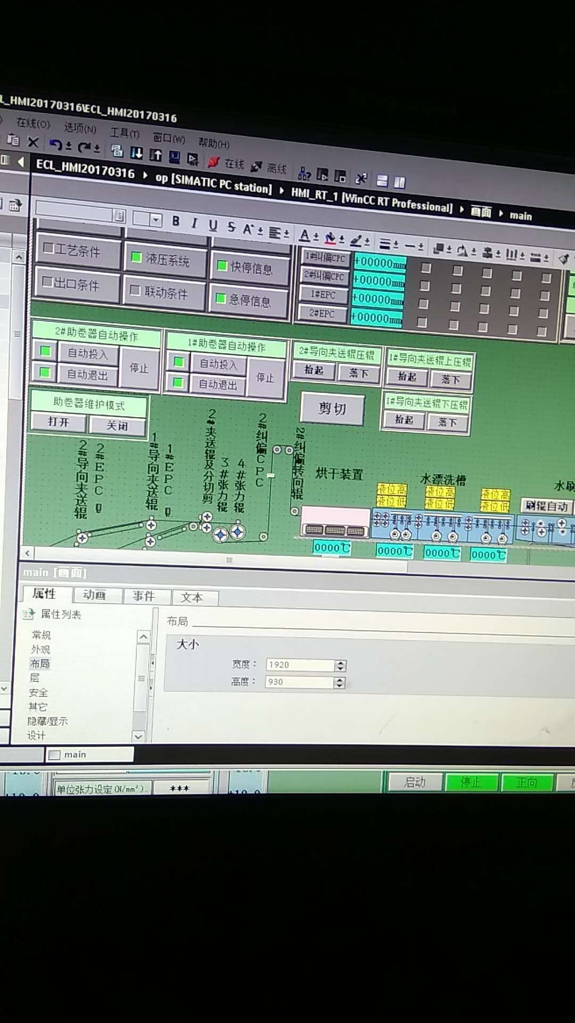Expand breadcrumb arrow after SIMATIC PC station
Screen dimensions: 575x1023
point(281,190)
